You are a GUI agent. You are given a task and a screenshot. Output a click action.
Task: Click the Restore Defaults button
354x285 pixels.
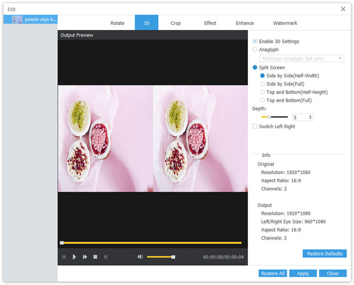(324, 254)
